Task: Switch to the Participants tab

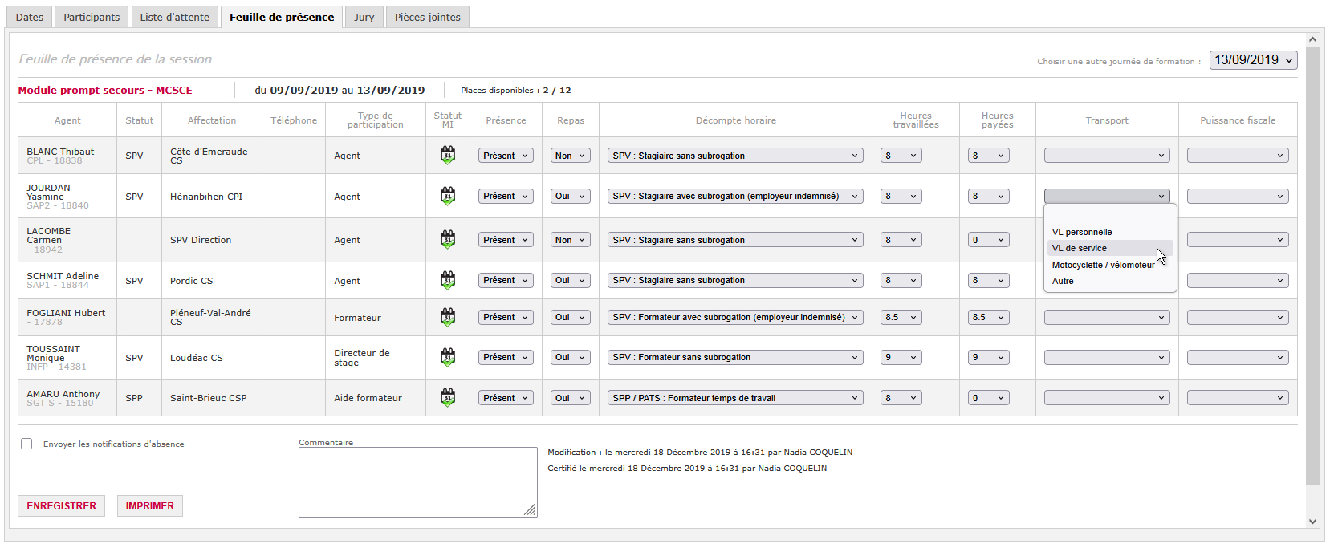Action: pyautogui.click(x=92, y=17)
